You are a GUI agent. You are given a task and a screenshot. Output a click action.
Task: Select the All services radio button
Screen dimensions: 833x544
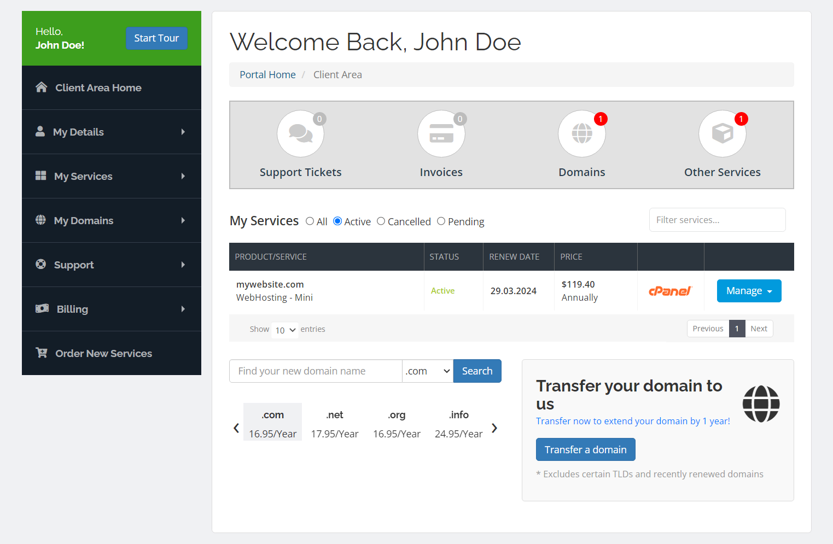[310, 221]
